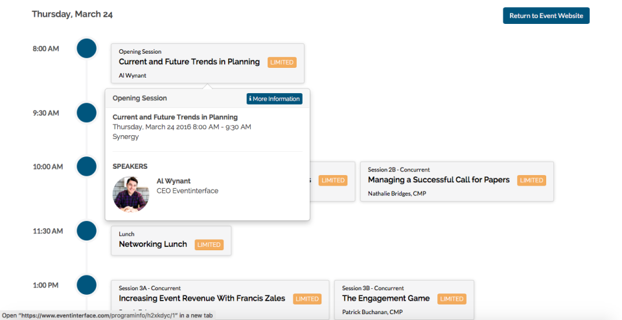622x320 pixels.
Task: Open the Current and Future Trends session card
Action: [207, 63]
